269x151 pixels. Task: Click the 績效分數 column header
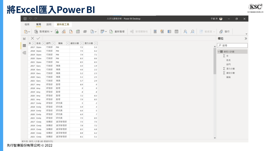pyautogui.click(x=75, y=43)
